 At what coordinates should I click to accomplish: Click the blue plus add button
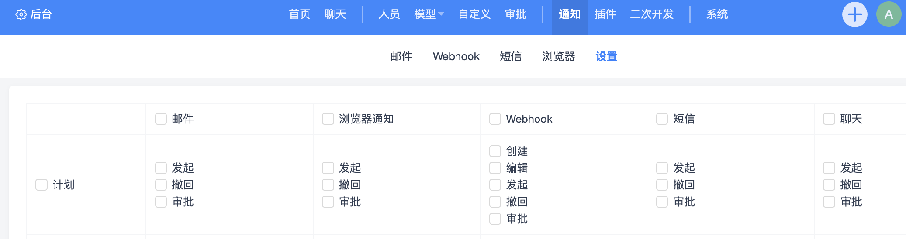point(854,14)
